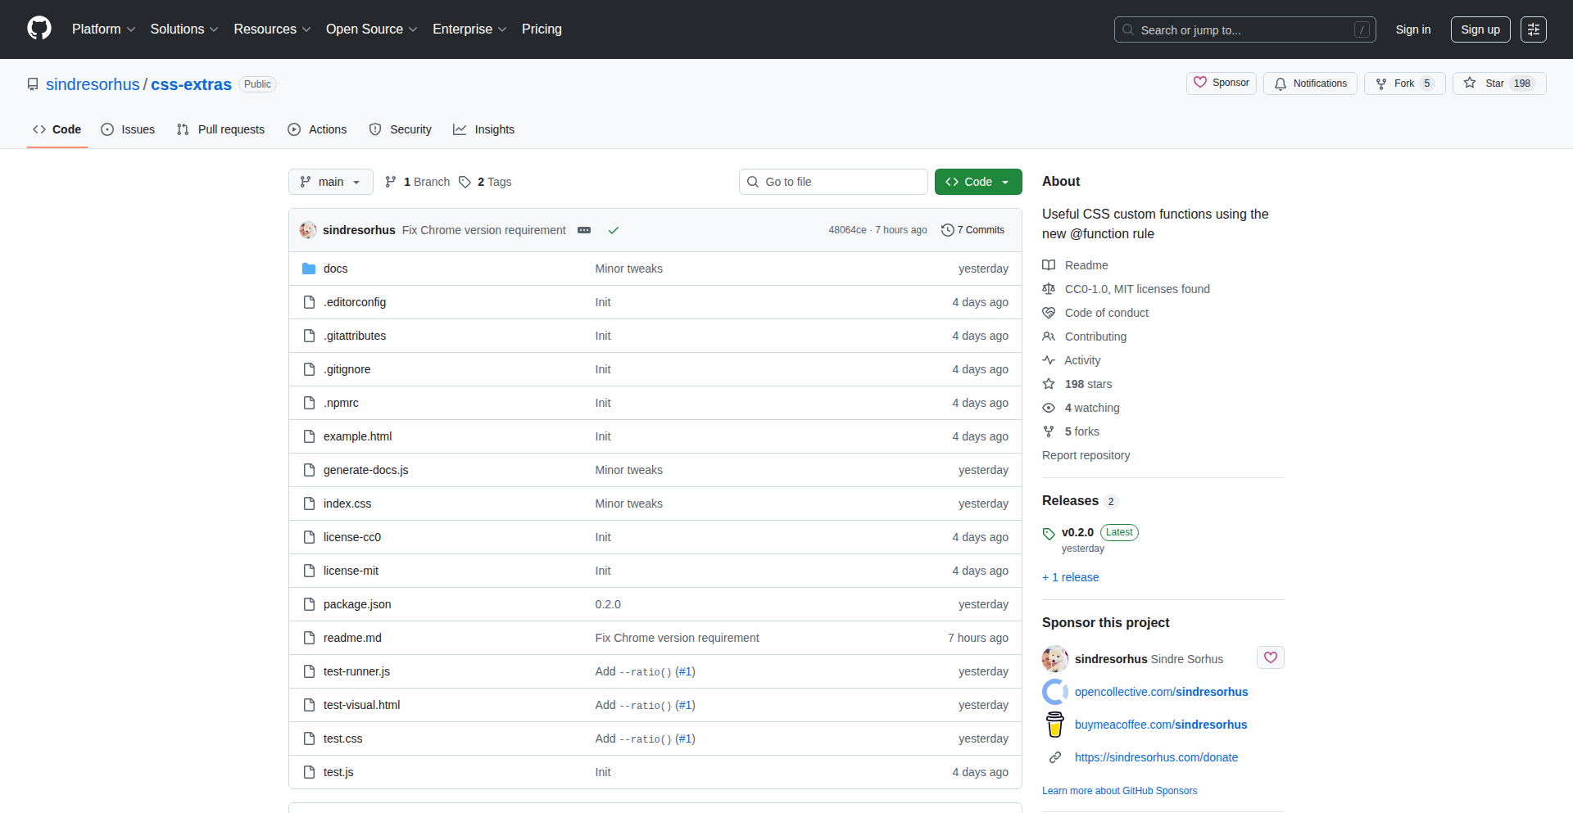Expand the green Code dropdown
This screenshot has width=1573, height=813.
(x=977, y=182)
